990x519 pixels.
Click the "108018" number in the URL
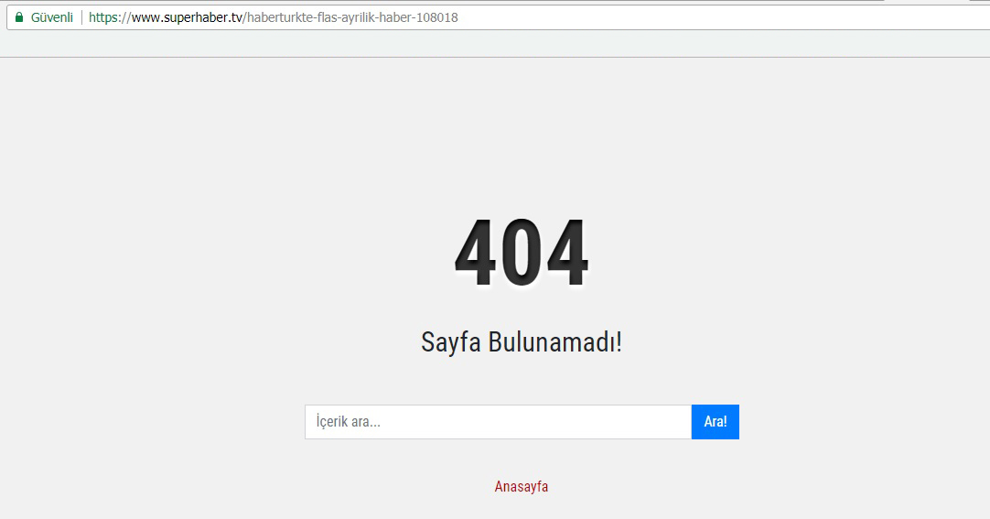438,17
